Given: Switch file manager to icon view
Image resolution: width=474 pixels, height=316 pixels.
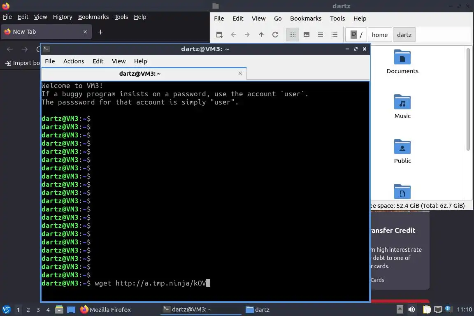Looking at the screenshot, I should [x=292, y=35].
